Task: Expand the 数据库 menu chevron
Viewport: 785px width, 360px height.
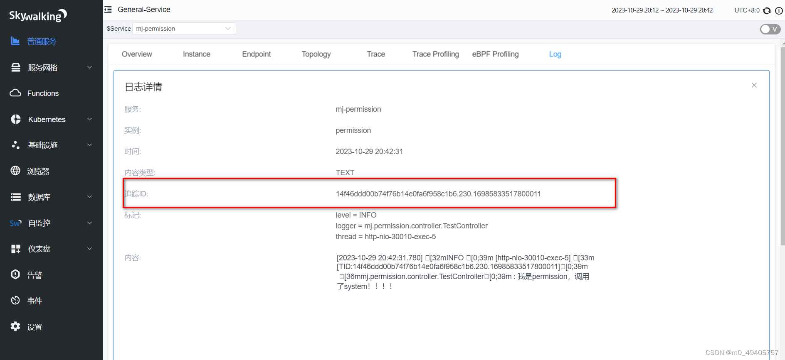Action: (x=89, y=197)
